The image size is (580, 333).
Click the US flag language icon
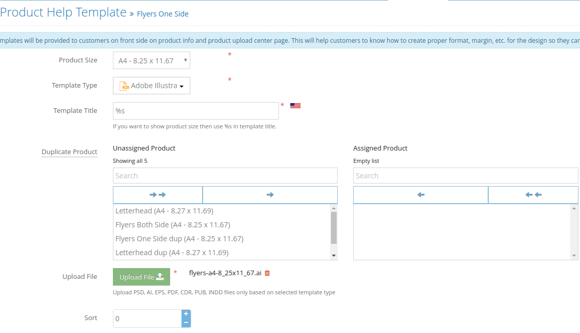tap(295, 106)
